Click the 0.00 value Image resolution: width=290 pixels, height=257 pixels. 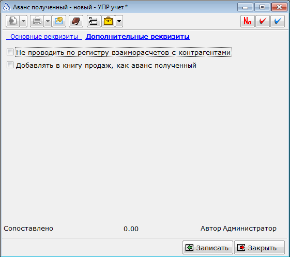(x=131, y=229)
